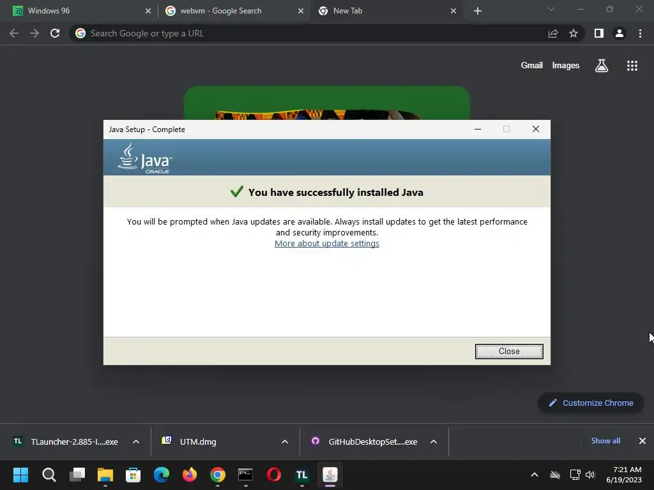Viewport: 654px width, 490px height.
Task: Open Chrome three-dot menu
Action: tap(640, 33)
